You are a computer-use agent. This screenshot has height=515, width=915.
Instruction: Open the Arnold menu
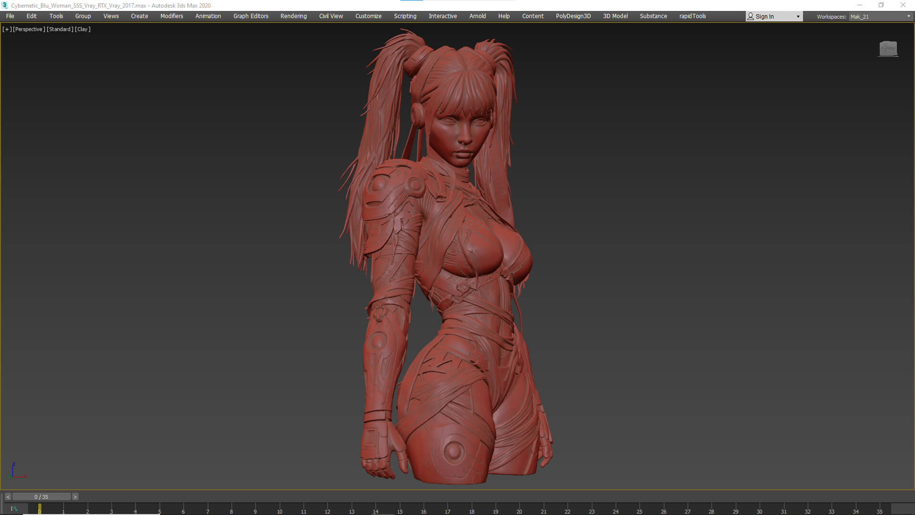[478, 16]
